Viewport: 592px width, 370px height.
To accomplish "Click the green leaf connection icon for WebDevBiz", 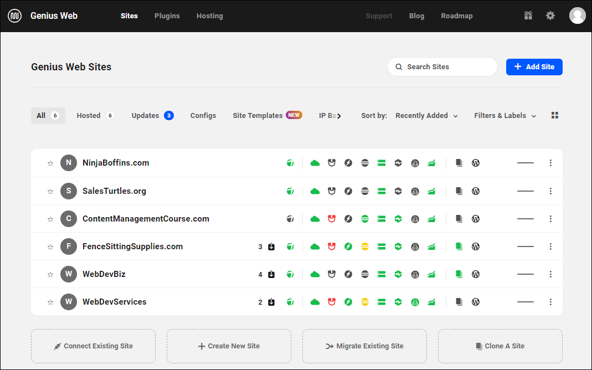I will [x=290, y=275].
